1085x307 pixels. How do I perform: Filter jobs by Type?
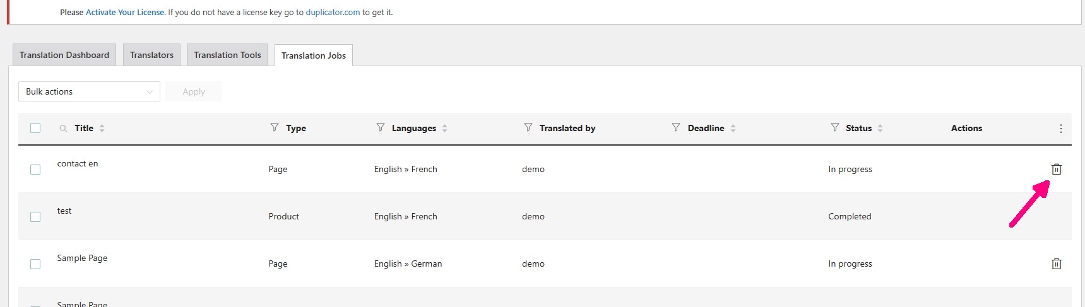[275, 127]
